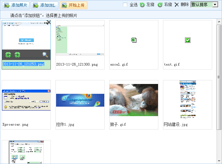This screenshot has height=164, width=222.
Task: Select the excel.gif thumbnail icon
Action: 134,40
